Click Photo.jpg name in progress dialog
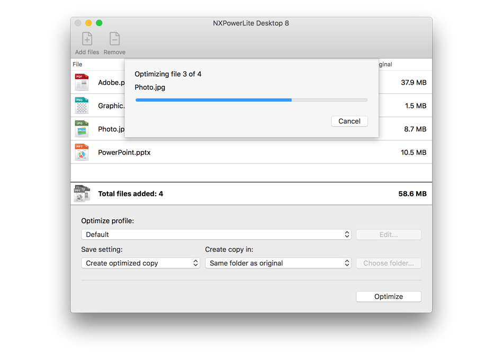This screenshot has height=355, width=503. [x=150, y=87]
